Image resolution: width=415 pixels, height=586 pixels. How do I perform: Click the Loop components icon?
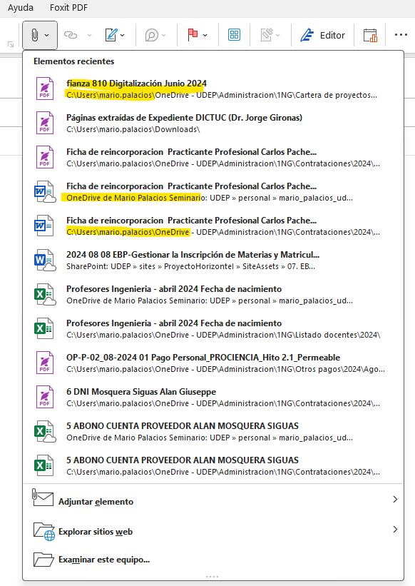pyautogui.click(x=151, y=35)
